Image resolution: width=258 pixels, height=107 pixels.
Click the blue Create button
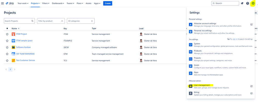[108, 3]
